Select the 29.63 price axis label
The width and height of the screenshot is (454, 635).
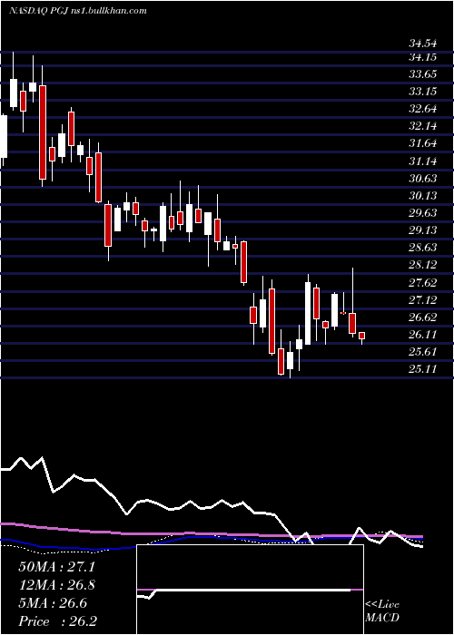423,213
